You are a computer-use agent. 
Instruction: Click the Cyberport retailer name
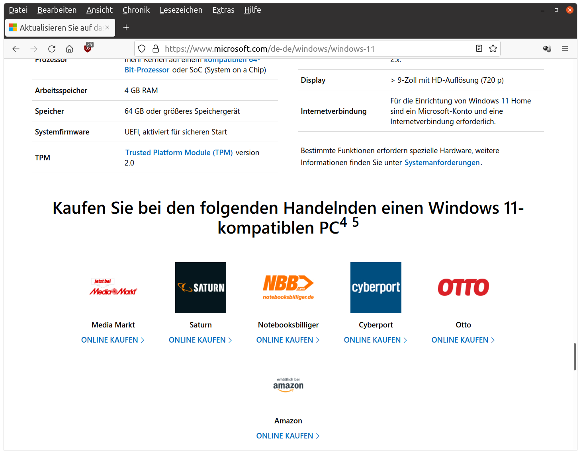(x=376, y=325)
